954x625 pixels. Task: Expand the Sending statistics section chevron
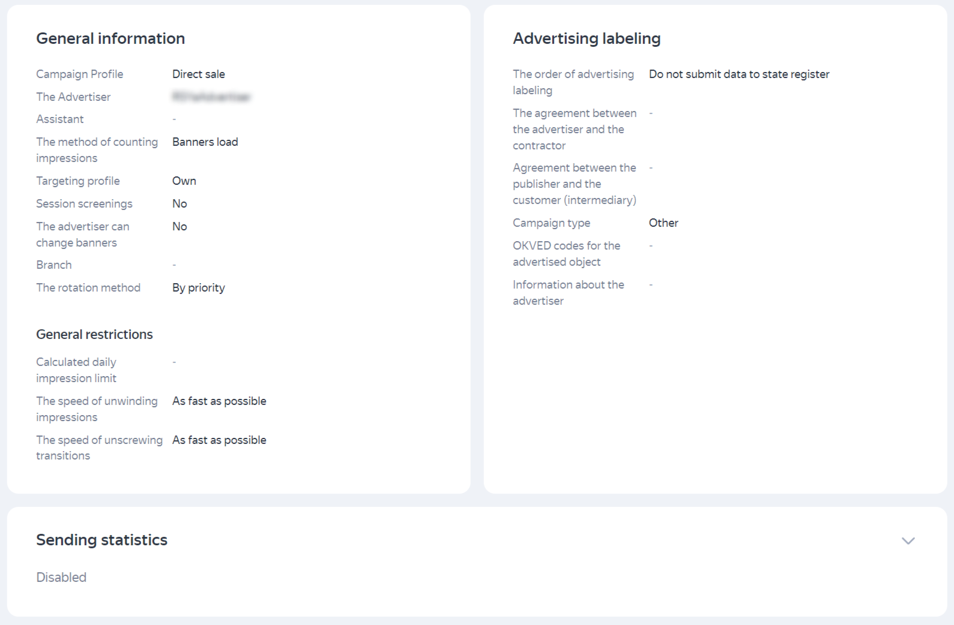tap(908, 541)
